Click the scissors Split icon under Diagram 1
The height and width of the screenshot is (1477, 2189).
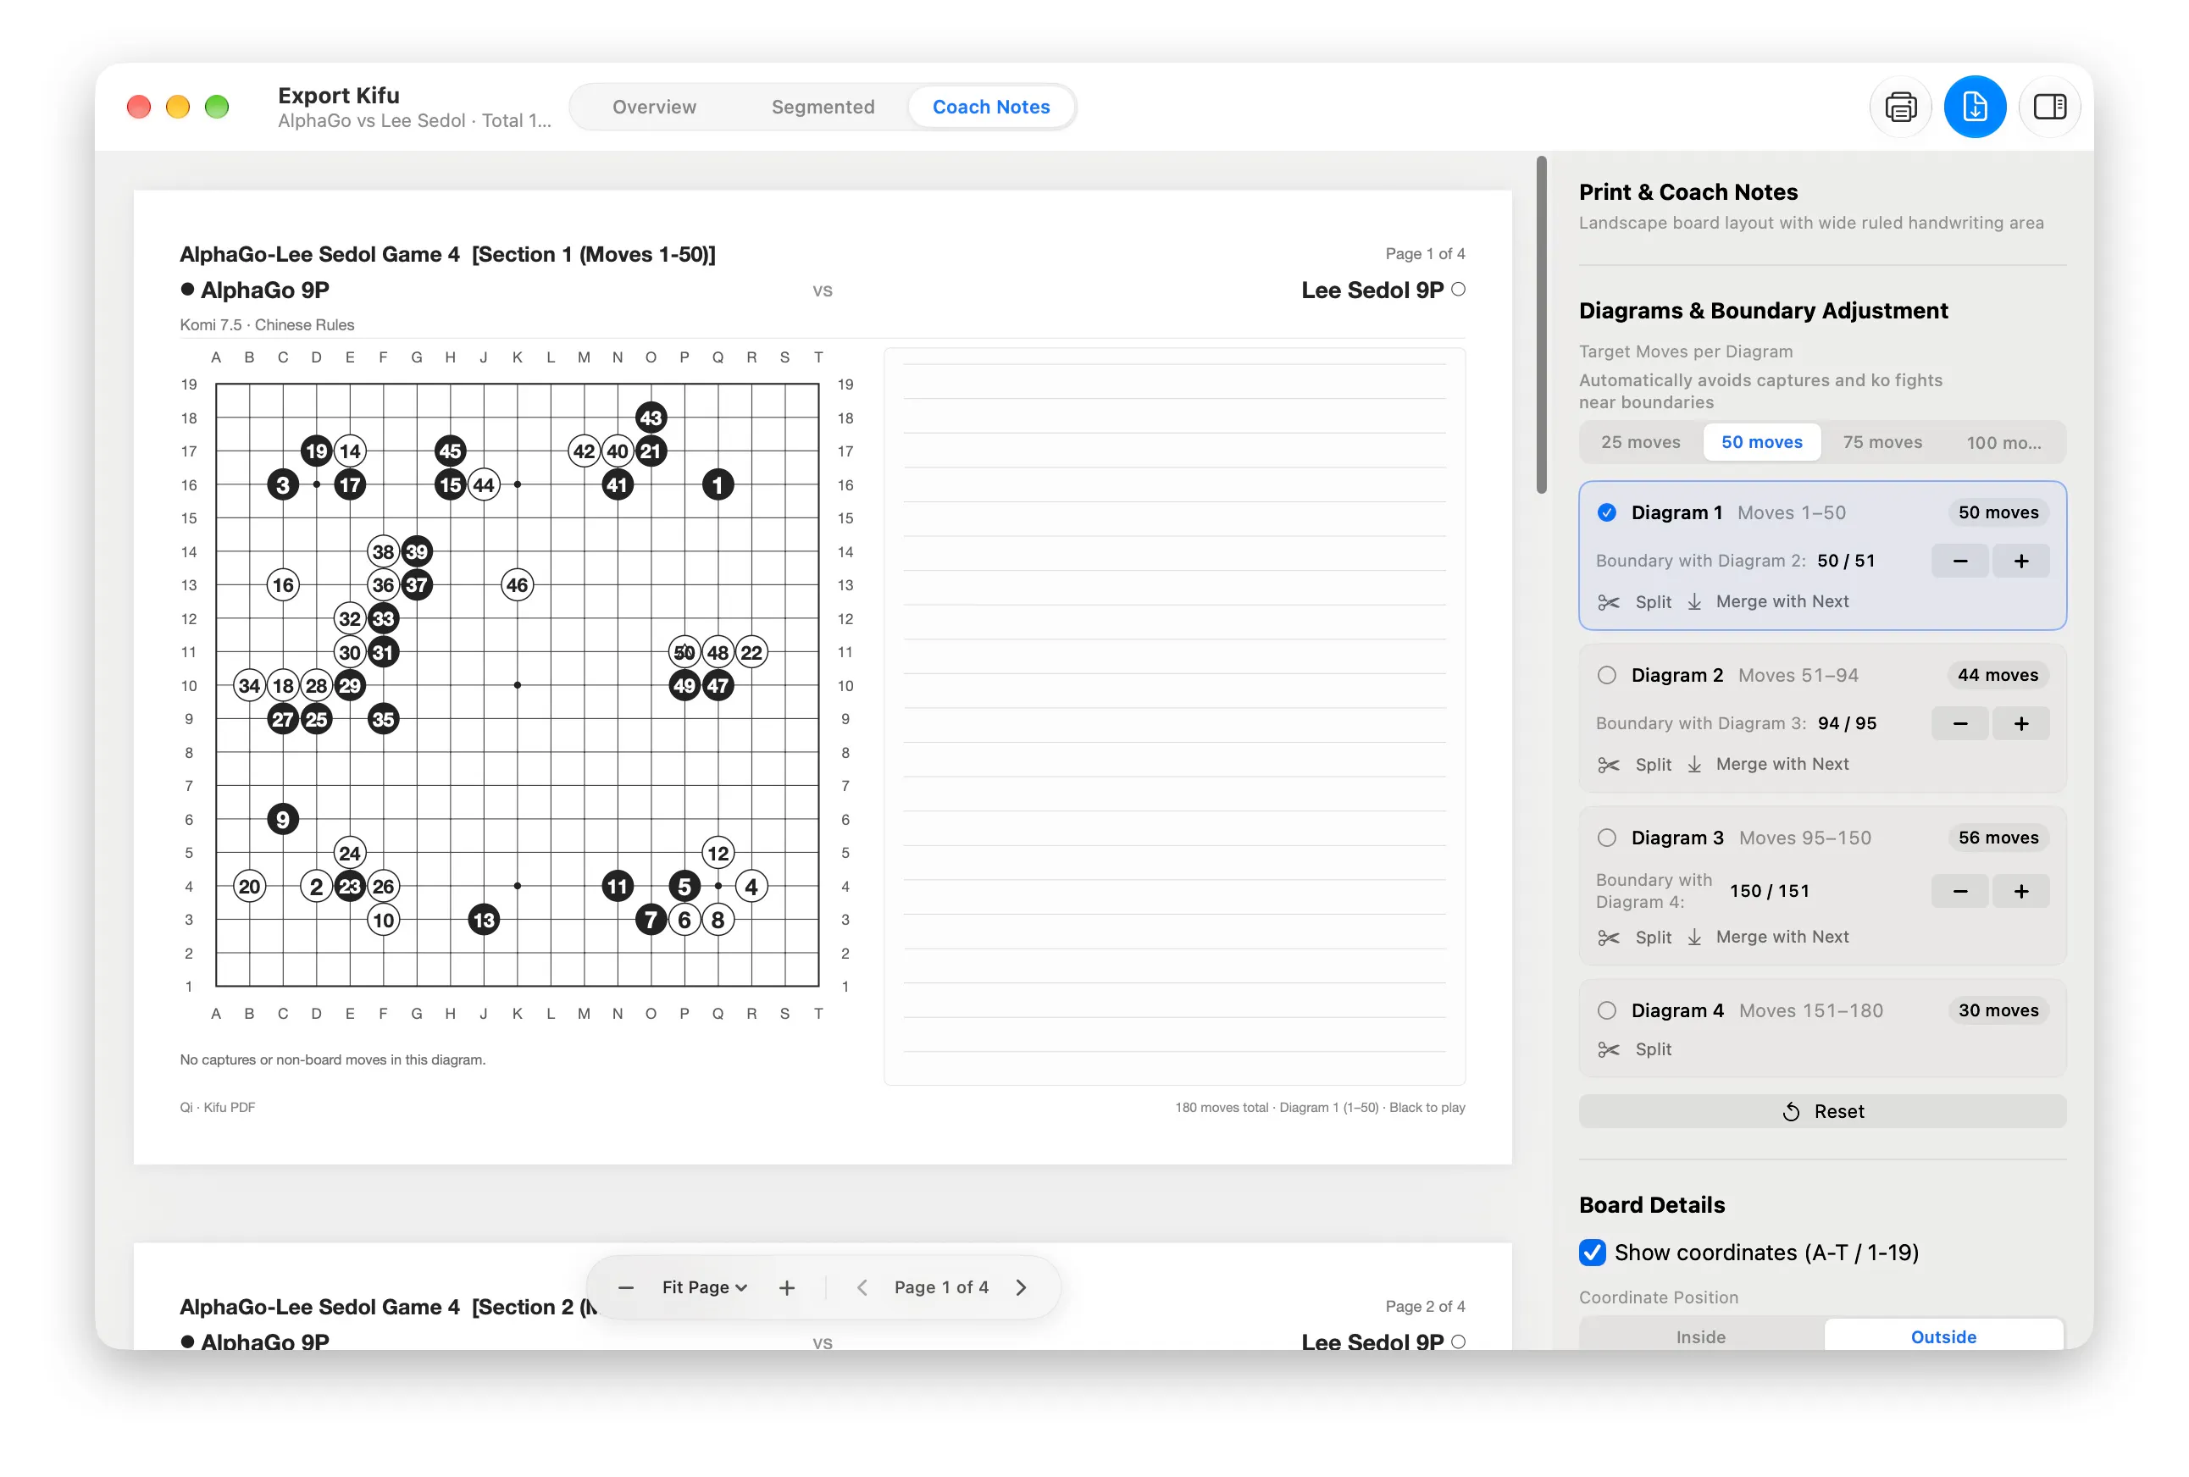1609,601
